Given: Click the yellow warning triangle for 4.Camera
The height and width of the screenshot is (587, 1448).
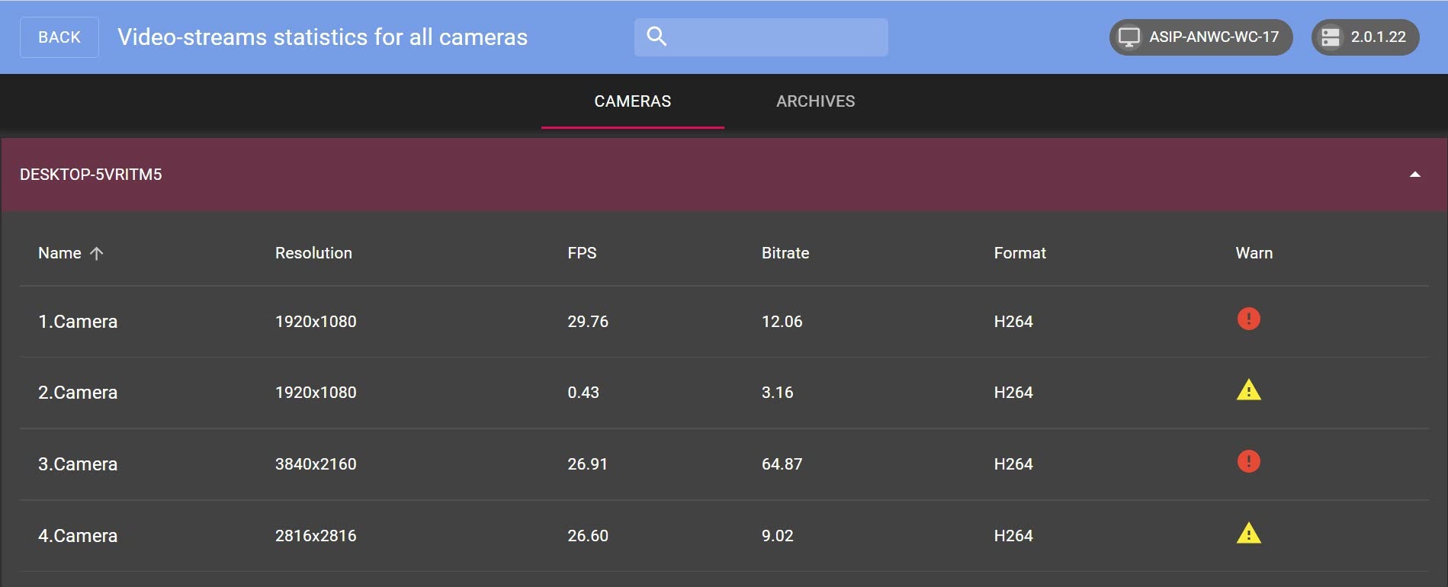Looking at the screenshot, I should pyautogui.click(x=1248, y=533).
